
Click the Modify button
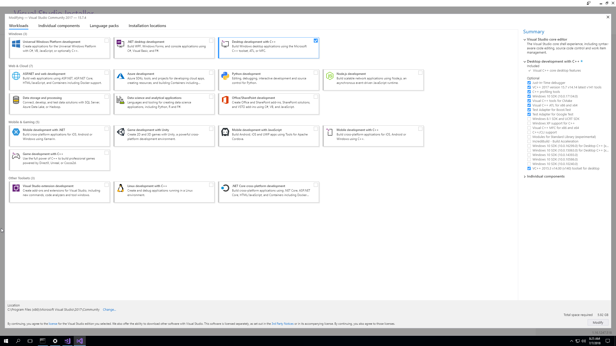click(x=598, y=322)
